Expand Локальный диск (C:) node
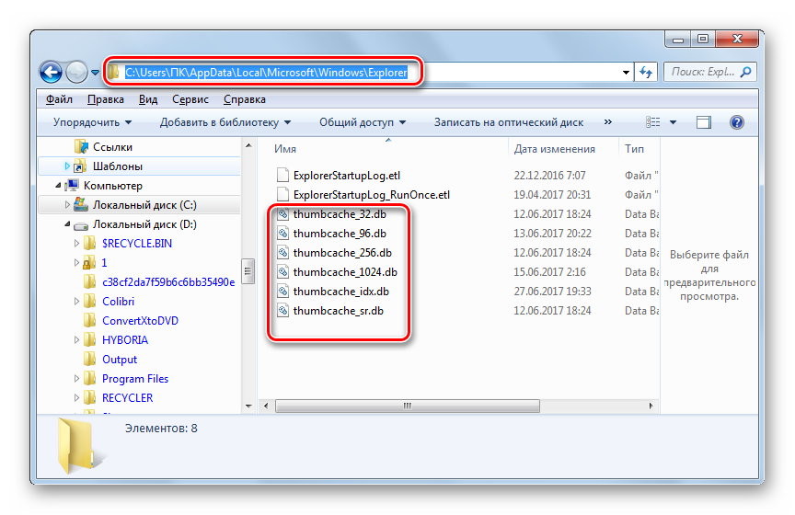Screen dimensions: 795x515 [x=67, y=205]
